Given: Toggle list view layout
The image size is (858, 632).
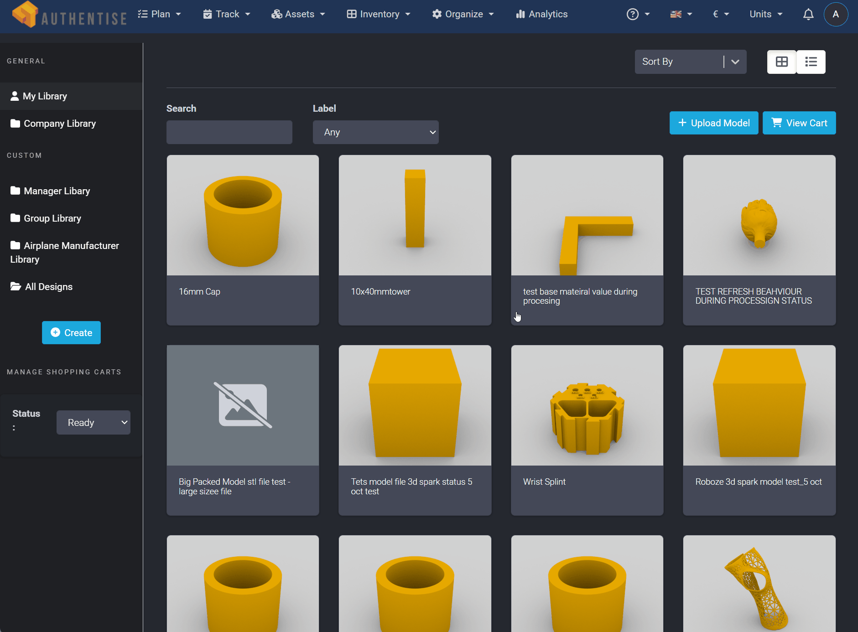Looking at the screenshot, I should click(811, 62).
